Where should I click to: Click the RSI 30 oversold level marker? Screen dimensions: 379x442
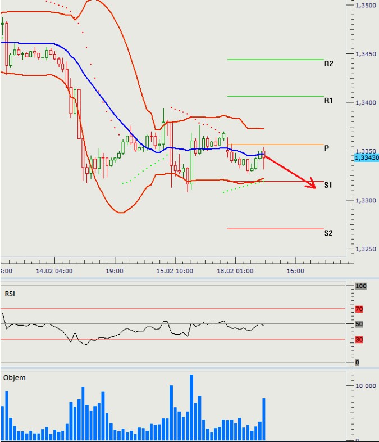pos(359,340)
